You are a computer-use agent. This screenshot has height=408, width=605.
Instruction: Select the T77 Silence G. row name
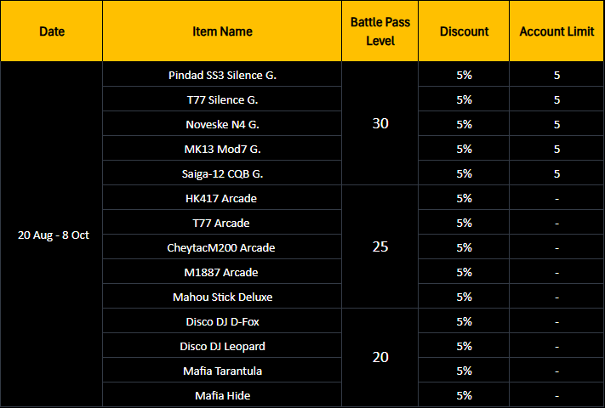222,99
